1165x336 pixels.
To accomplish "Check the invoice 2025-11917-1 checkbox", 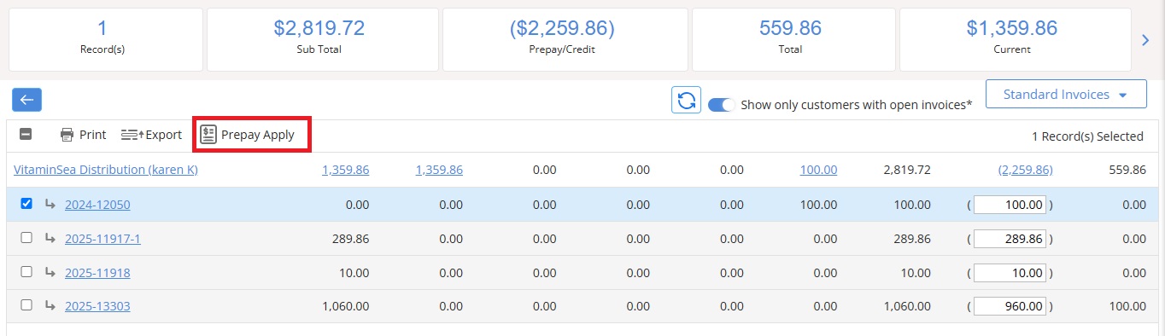I will tap(26, 238).
